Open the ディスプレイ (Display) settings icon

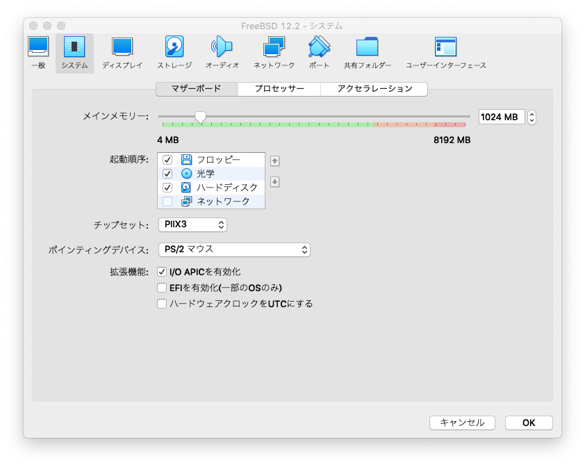click(122, 53)
